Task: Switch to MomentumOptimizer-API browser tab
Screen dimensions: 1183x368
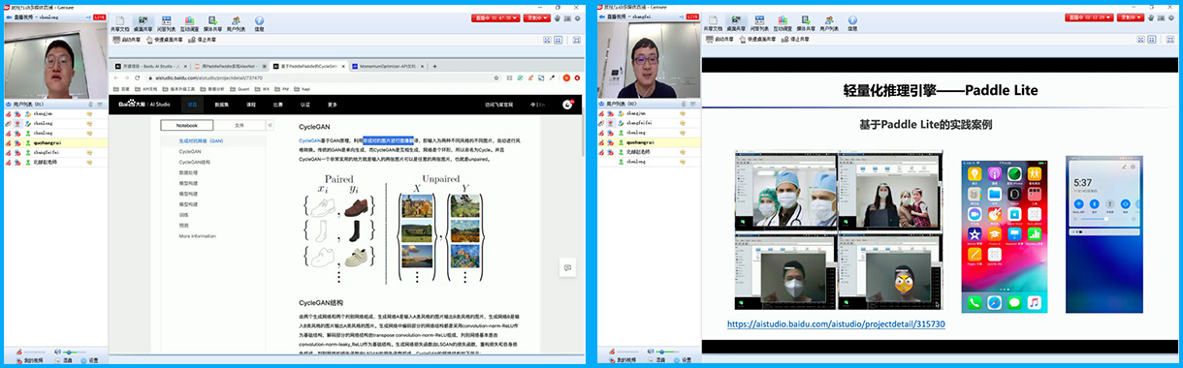Action: 388,65
